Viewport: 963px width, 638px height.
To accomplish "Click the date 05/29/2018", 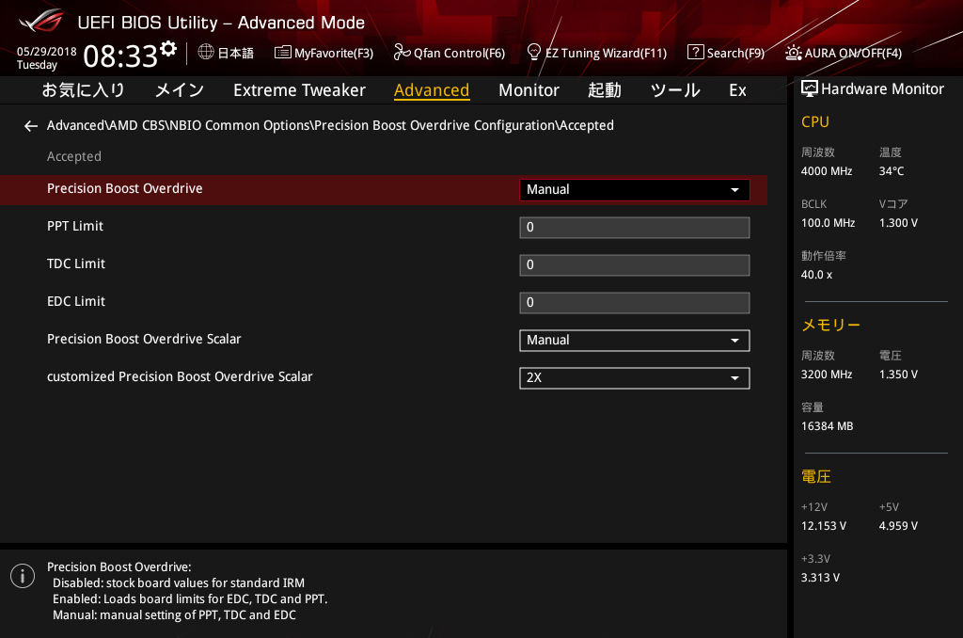I will [47, 52].
